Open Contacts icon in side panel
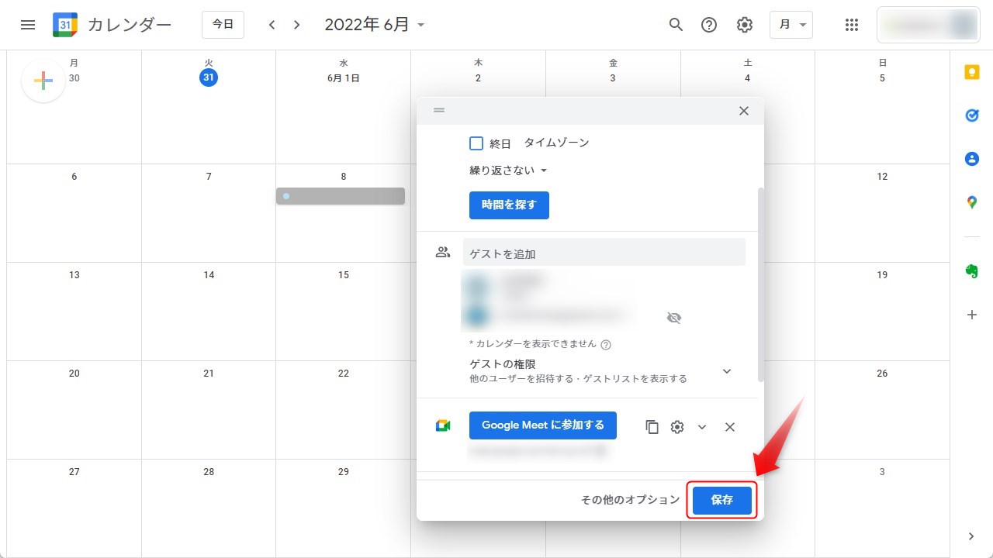Viewport: 993px width, 558px height. tap(971, 158)
